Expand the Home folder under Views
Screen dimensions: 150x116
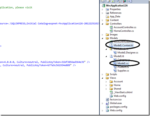tap(106, 85)
